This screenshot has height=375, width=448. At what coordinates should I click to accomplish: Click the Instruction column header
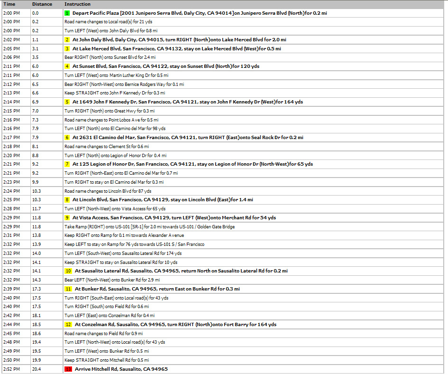click(x=77, y=4)
